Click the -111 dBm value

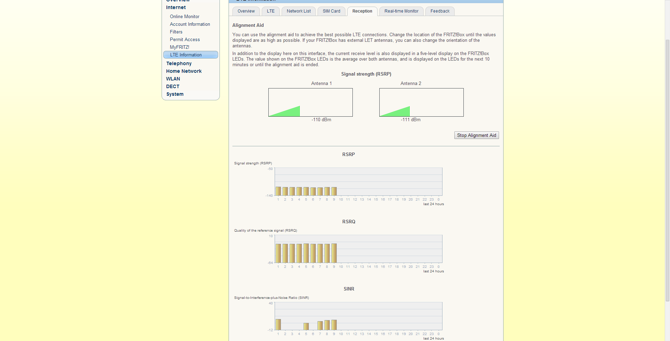tap(411, 119)
